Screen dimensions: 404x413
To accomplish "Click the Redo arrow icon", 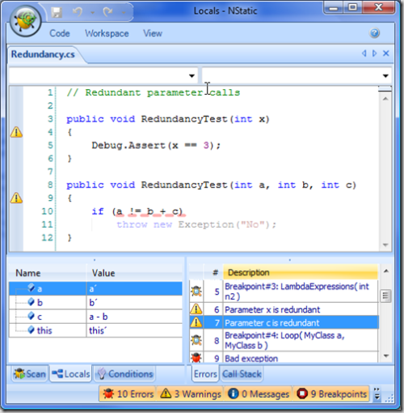I will tap(108, 12).
